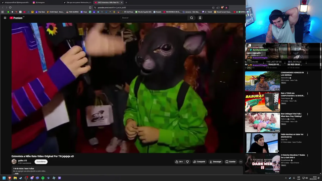
Task: Click the search magnifier button
Action: pos(191,18)
